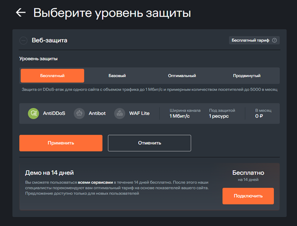
Task: Click the Ширина канала 1 Мбит/с value
Action: click(x=179, y=116)
